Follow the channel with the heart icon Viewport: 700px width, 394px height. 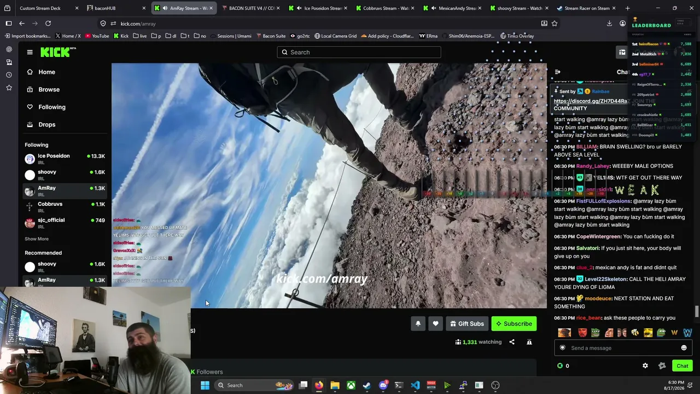(435, 323)
